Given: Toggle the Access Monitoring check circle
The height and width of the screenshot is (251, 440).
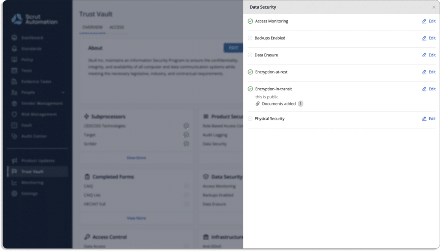Looking at the screenshot, I should [251, 21].
